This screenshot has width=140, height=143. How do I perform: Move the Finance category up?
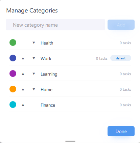click(23, 105)
